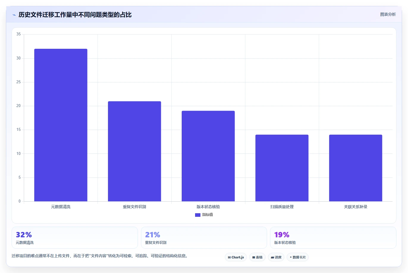Toggle the 指标值 legend color swatch

pyautogui.click(x=197, y=215)
